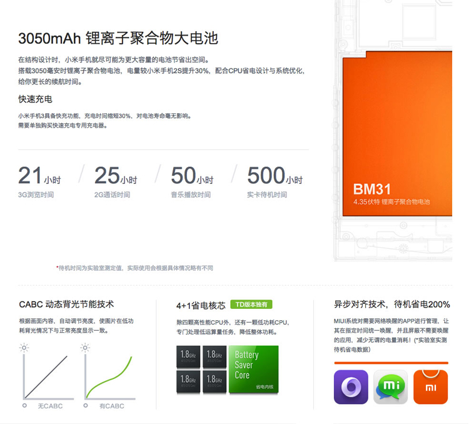Click the CABC 动态背光节能技术 heading
Viewport: 469px width, 424px height.
(x=66, y=305)
